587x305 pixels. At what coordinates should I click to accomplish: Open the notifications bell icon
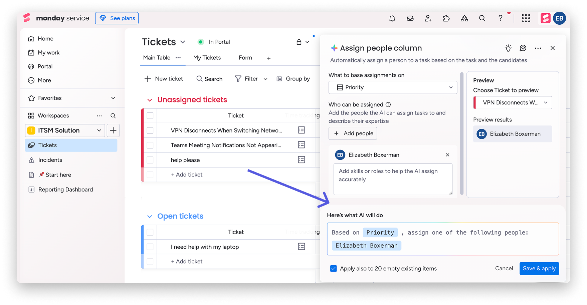point(392,18)
